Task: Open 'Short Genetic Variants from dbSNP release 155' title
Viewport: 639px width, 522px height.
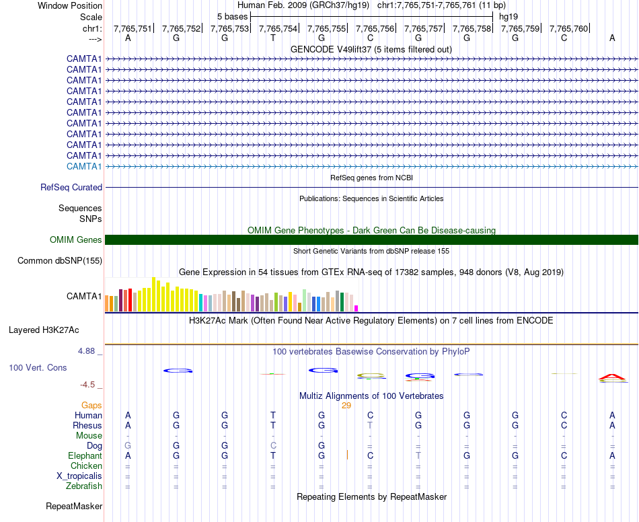Action: click(x=371, y=251)
